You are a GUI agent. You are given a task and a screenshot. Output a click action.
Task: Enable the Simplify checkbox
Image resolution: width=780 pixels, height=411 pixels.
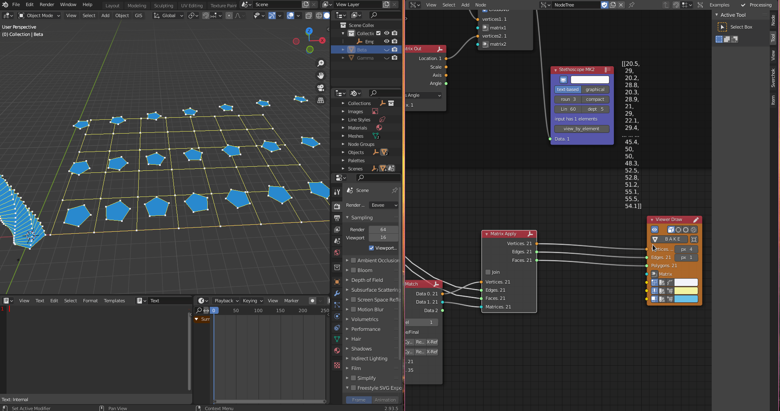353,378
